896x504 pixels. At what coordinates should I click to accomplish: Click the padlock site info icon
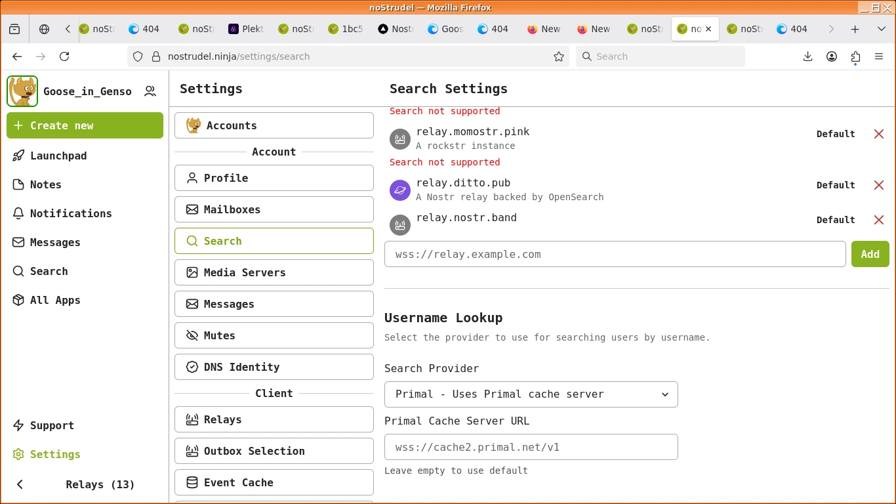[156, 56]
